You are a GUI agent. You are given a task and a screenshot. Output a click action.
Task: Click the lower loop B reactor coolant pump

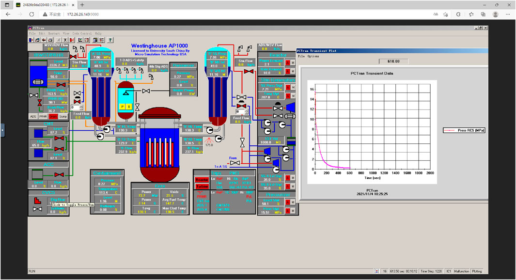pyautogui.click(x=218, y=139)
